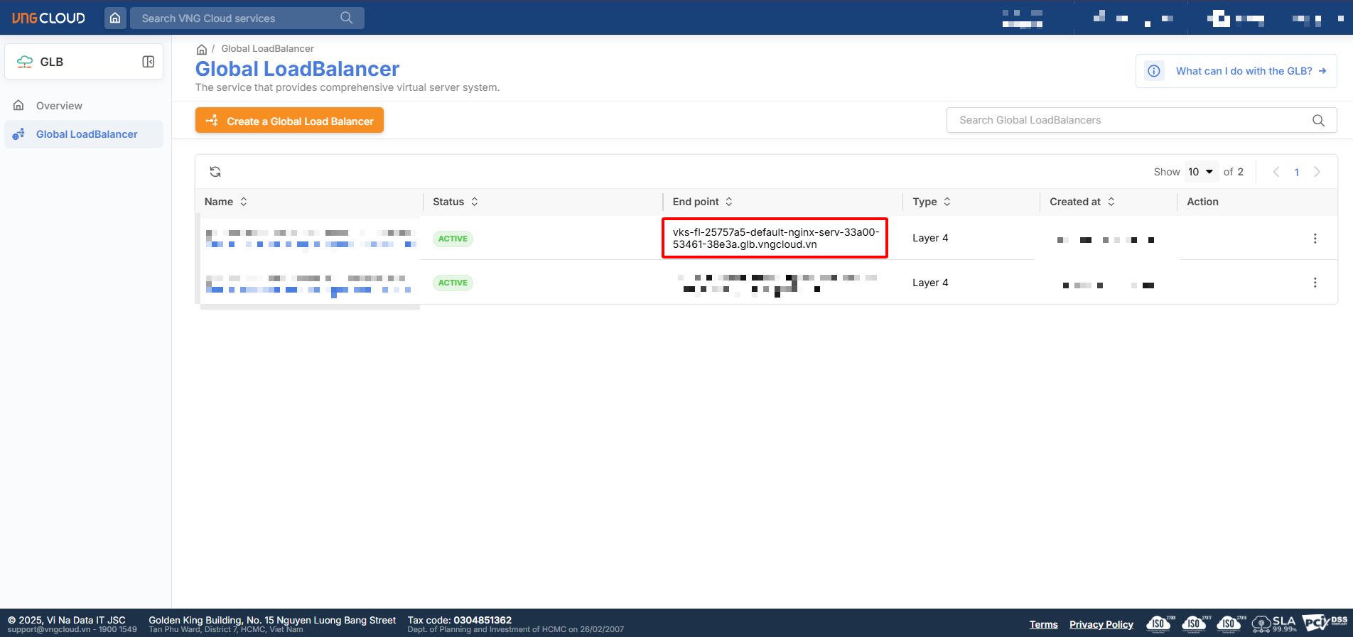Click the refresh icon above the table
The height and width of the screenshot is (637, 1353).
tap(215, 172)
